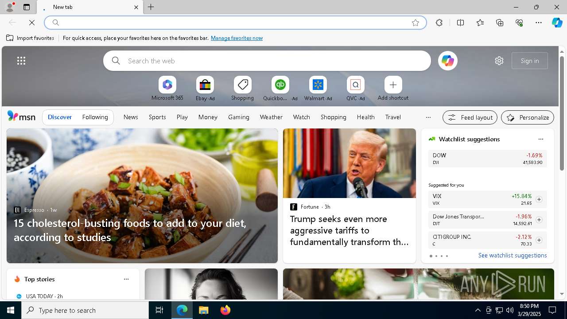This screenshot has height=319, width=567.
Task: Open the Favorites list icon
Action: tap(480, 23)
